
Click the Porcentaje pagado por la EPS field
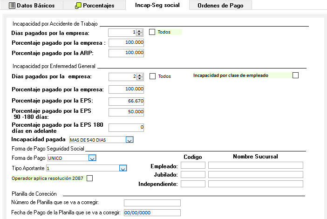(x=126, y=101)
